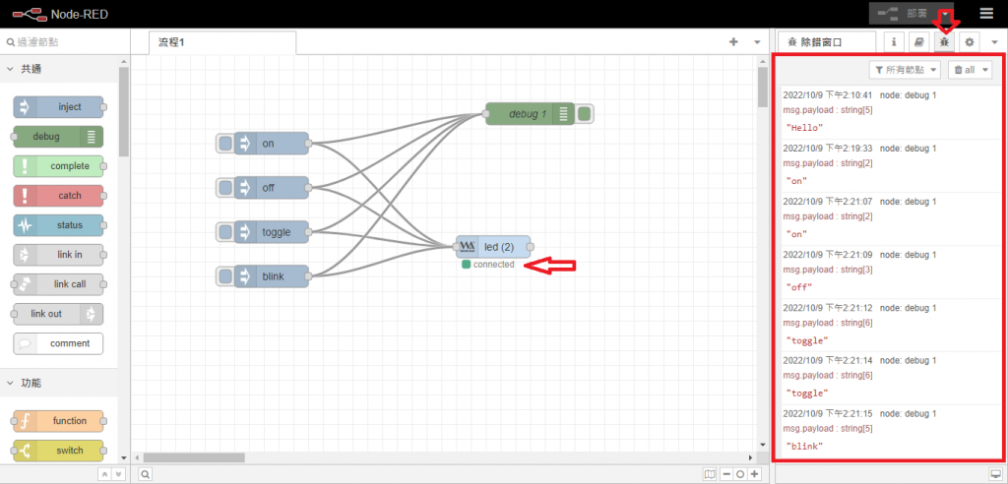Click the "off" debug message payload
Viewport: 1008px width, 484px height.
pos(799,286)
